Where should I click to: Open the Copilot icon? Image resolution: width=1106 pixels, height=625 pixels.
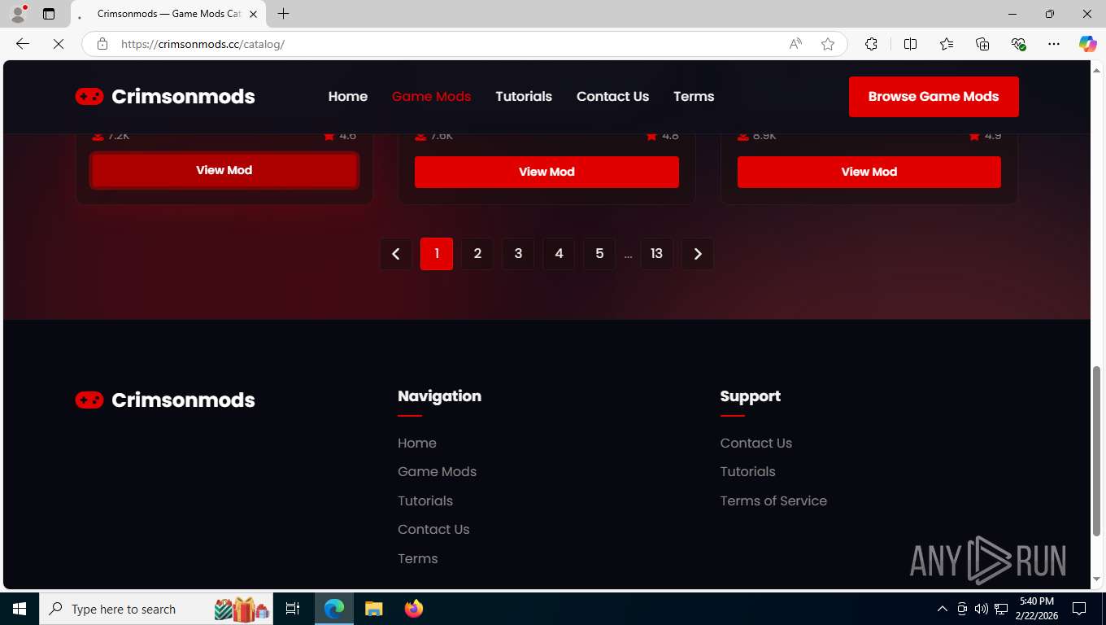[1087, 44]
